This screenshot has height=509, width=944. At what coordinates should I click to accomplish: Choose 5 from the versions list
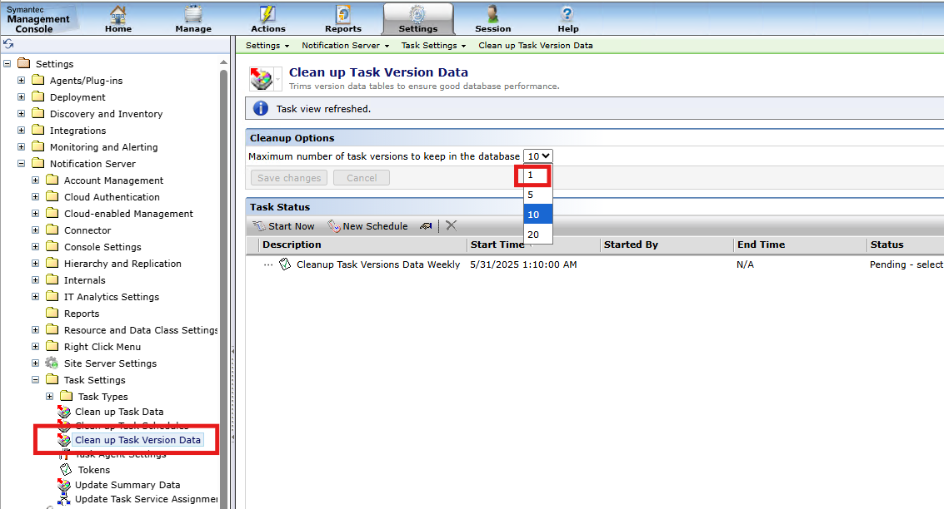click(537, 195)
